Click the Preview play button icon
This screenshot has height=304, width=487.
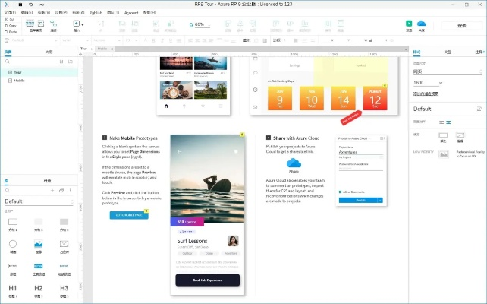409,23
